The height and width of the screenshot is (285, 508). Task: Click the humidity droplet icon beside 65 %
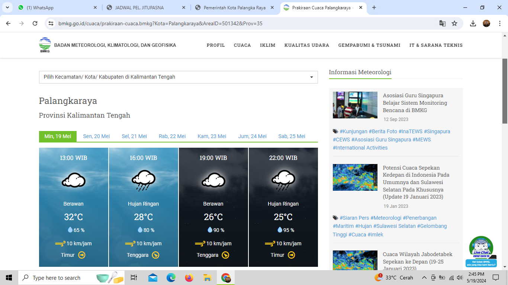pos(70,230)
